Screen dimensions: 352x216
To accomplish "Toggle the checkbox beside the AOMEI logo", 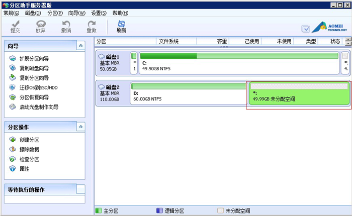I will tap(306, 29).
